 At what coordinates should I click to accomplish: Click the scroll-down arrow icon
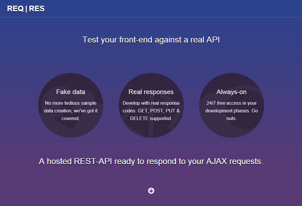point(151,191)
